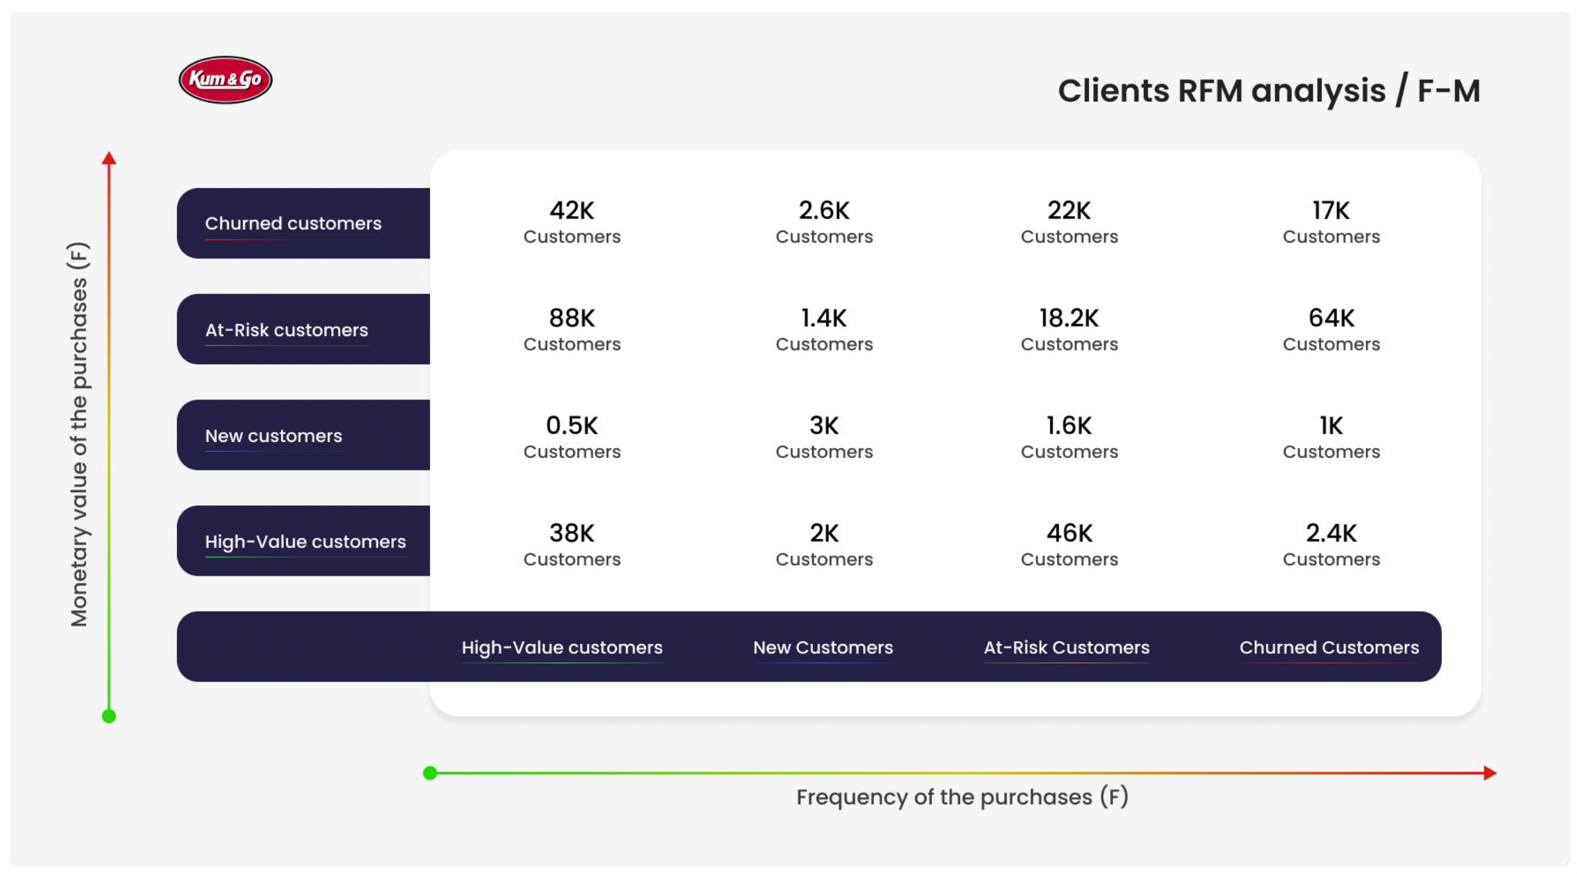The width and height of the screenshot is (1577, 874).
Task: Click the Frequency of the purchases label
Action: point(962,797)
